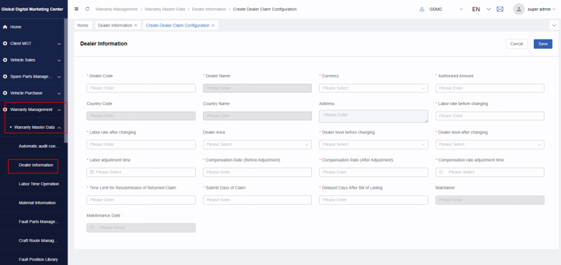Click the calendar icon in Labor adjustment time

coord(92,172)
